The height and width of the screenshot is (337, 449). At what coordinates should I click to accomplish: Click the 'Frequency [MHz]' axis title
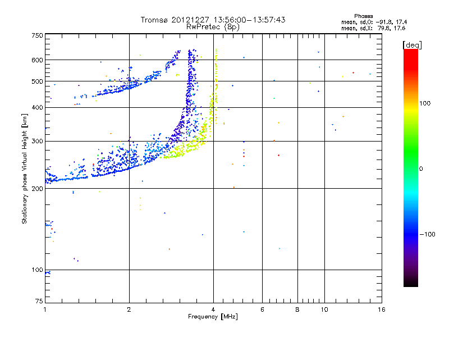pyautogui.click(x=213, y=317)
